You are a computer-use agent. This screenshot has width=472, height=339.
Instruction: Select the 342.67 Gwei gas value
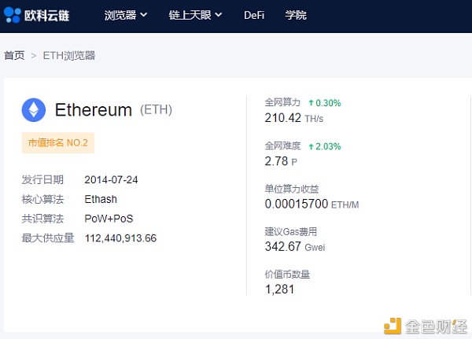coord(295,247)
